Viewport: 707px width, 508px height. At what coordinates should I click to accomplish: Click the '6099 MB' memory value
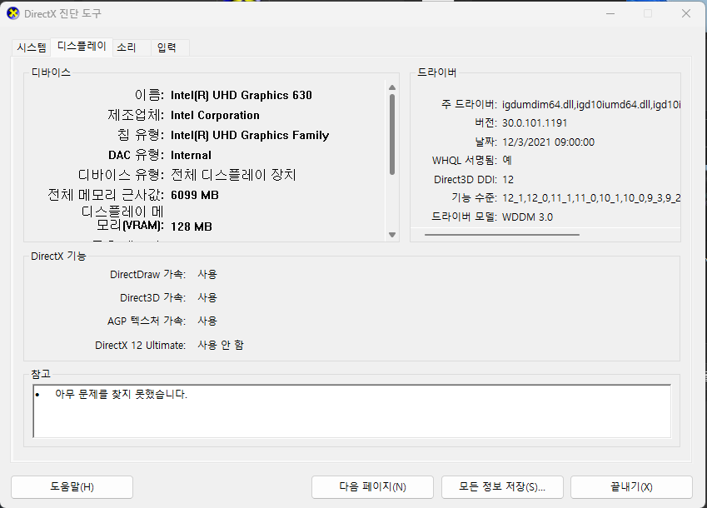coord(195,195)
